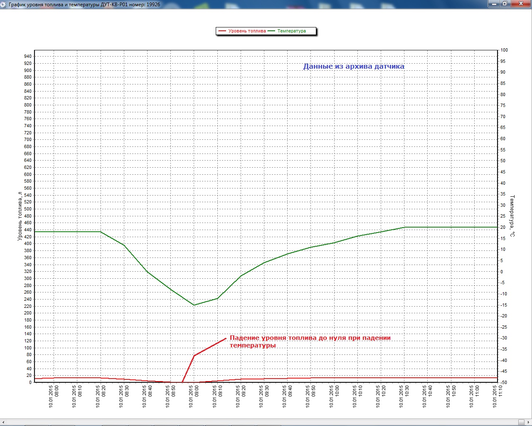Viewport: 532px width, 426px height.
Task: Close the fuel level graph window
Action: pyautogui.click(x=520, y=4)
